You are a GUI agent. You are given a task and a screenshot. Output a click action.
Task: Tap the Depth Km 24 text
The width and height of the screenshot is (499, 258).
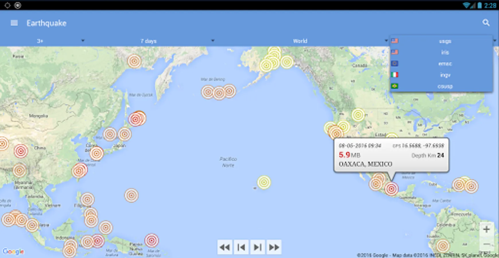[x=428, y=155]
